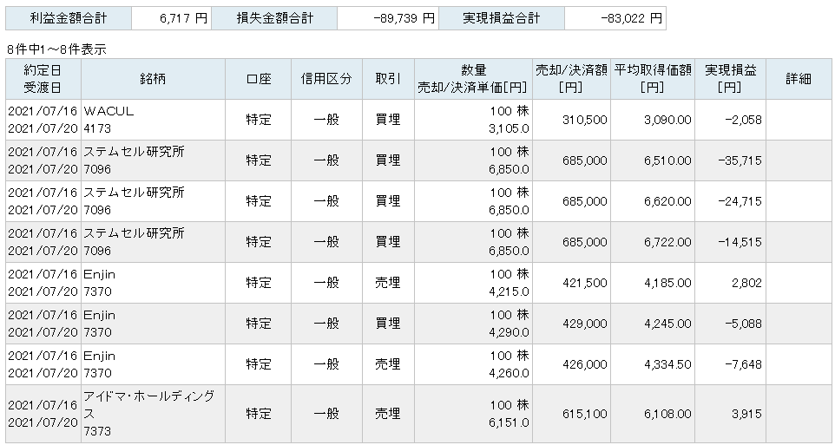Click the 4,260.0 unit price
Viewport: 835px width, 445px height.
point(510,373)
